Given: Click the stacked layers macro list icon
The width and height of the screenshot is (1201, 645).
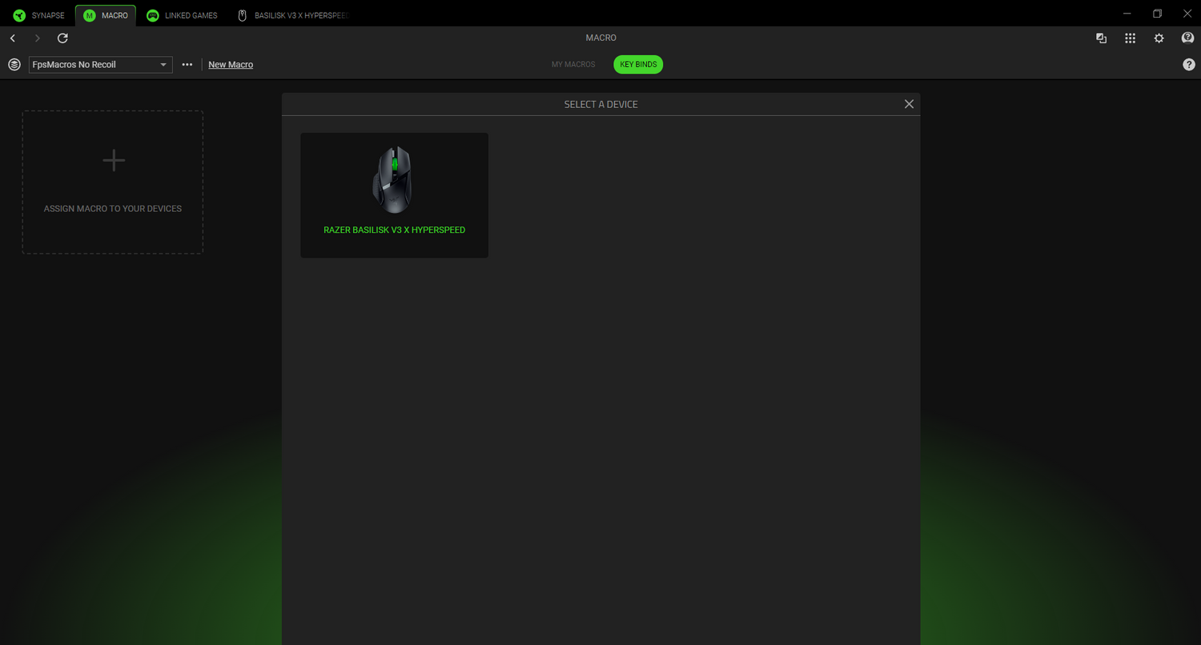Looking at the screenshot, I should click(14, 65).
